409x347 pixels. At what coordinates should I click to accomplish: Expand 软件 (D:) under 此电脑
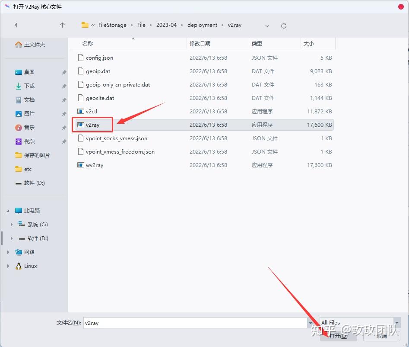click(12, 238)
